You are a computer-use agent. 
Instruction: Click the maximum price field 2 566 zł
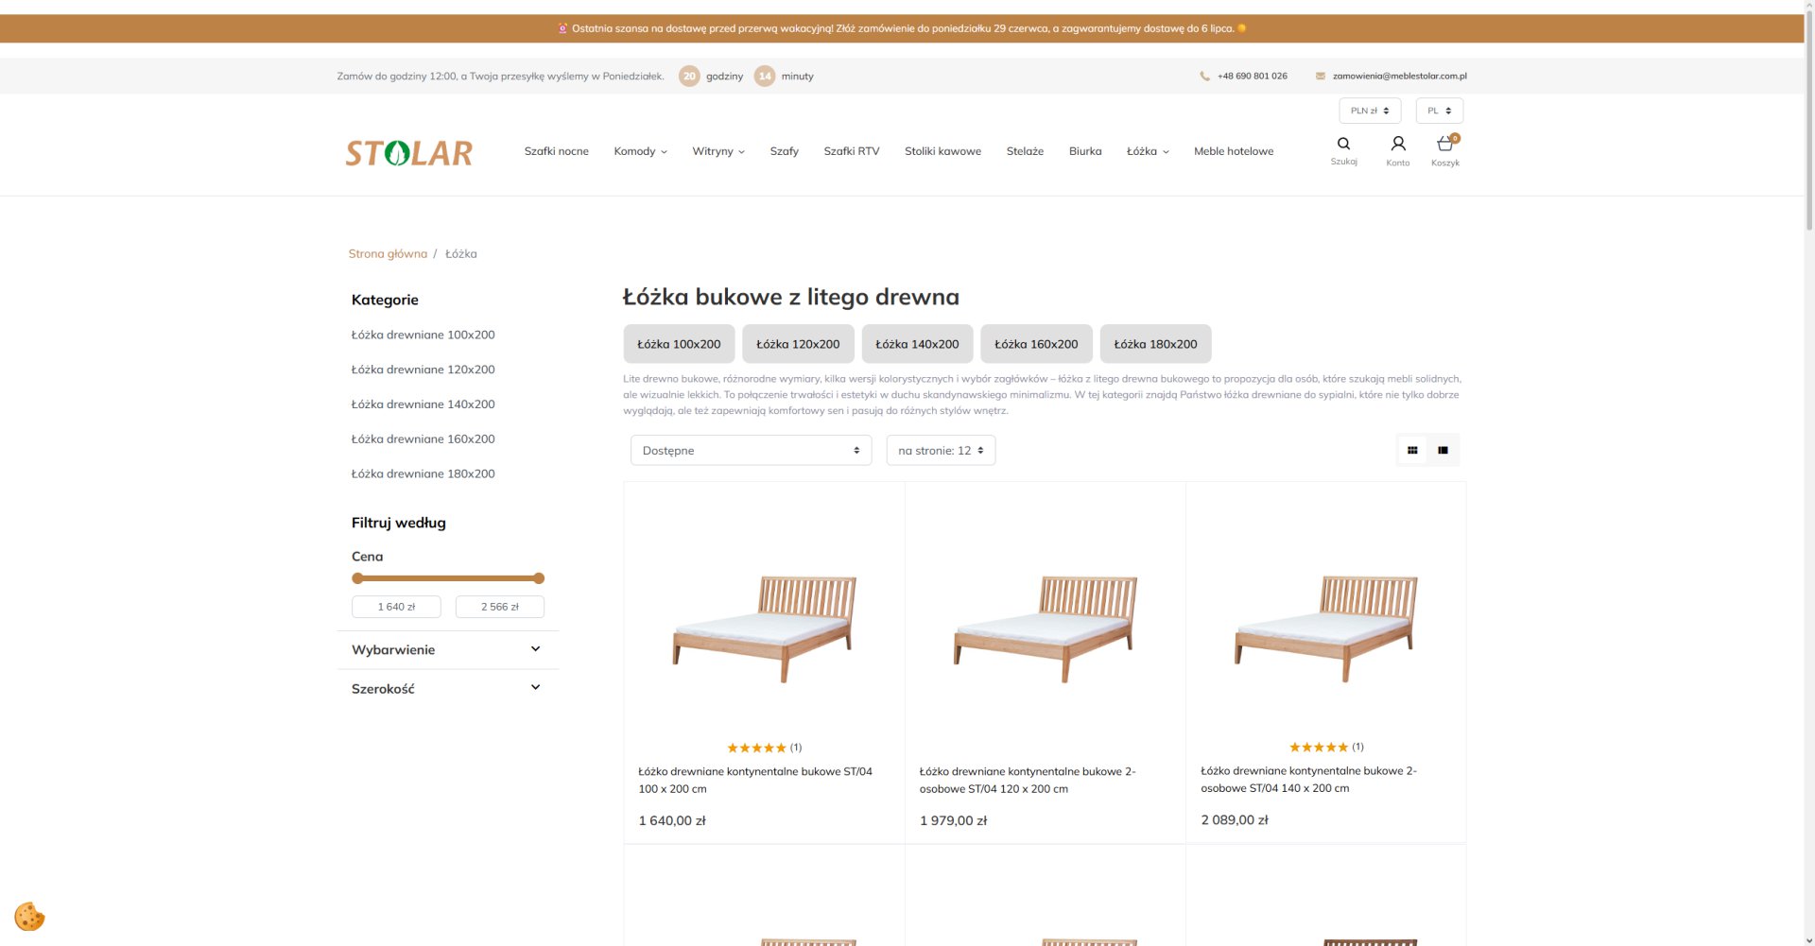pyautogui.click(x=500, y=607)
